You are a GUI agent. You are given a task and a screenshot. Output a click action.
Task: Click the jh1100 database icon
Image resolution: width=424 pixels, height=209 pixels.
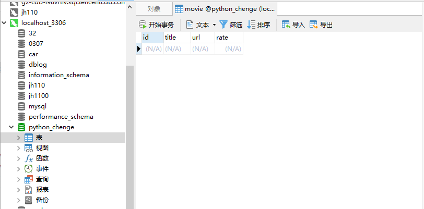[x=21, y=96]
